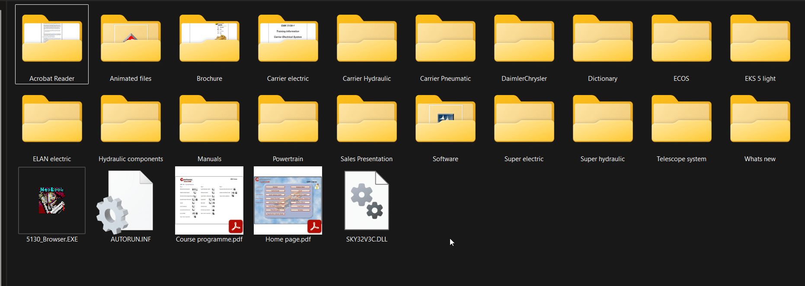Click the 'SKY32V3C.DLL' file name
This screenshot has height=286, width=805.
(367, 239)
